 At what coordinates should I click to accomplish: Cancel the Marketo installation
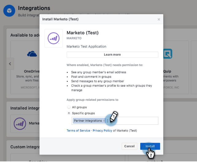(129, 146)
